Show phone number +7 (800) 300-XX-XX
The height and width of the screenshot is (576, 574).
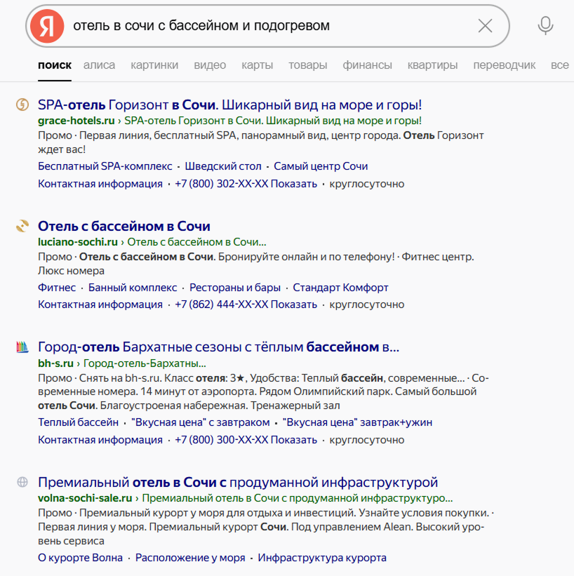246,440
